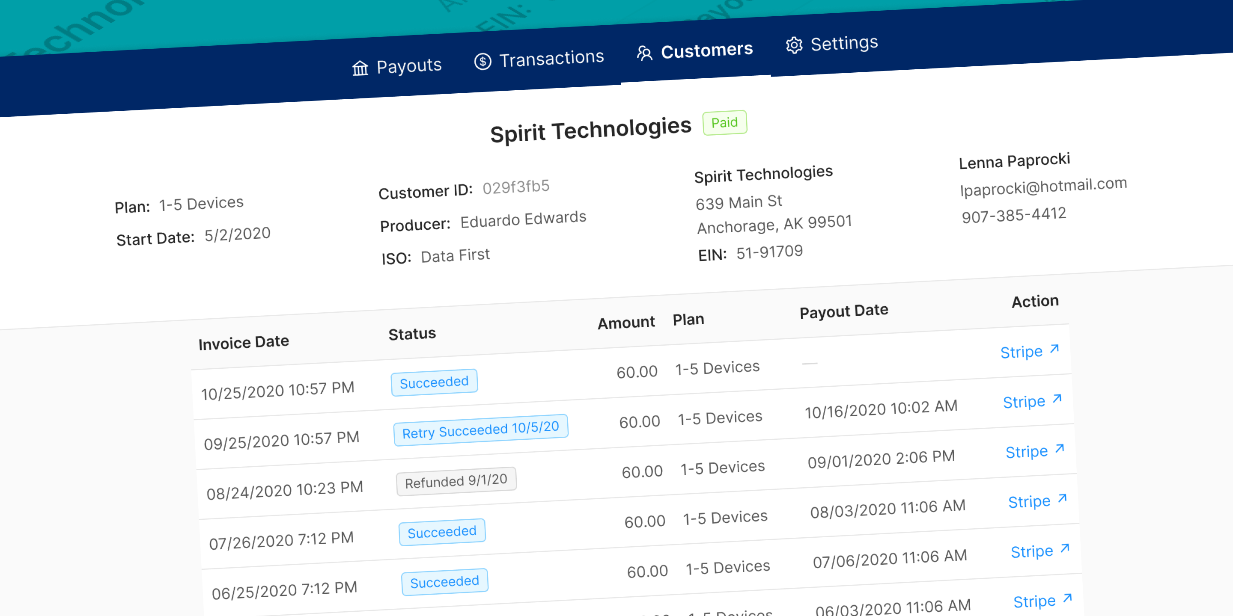Open Stripe link for 08/24/2020 invoice

(x=1035, y=450)
